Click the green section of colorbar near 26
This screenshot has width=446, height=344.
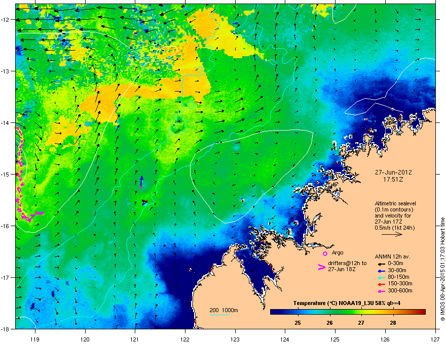tap(330, 312)
